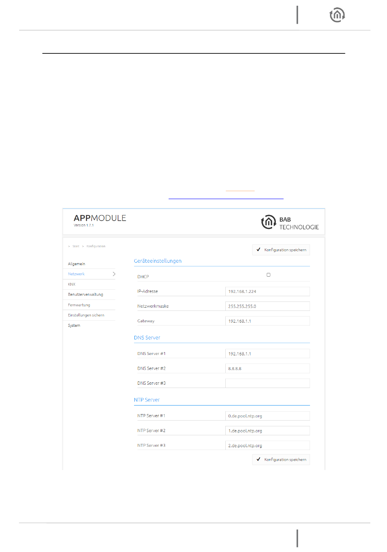This screenshot has width=387, height=552.
Task: Enable the DHCP checkbox
Action: click(268, 275)
